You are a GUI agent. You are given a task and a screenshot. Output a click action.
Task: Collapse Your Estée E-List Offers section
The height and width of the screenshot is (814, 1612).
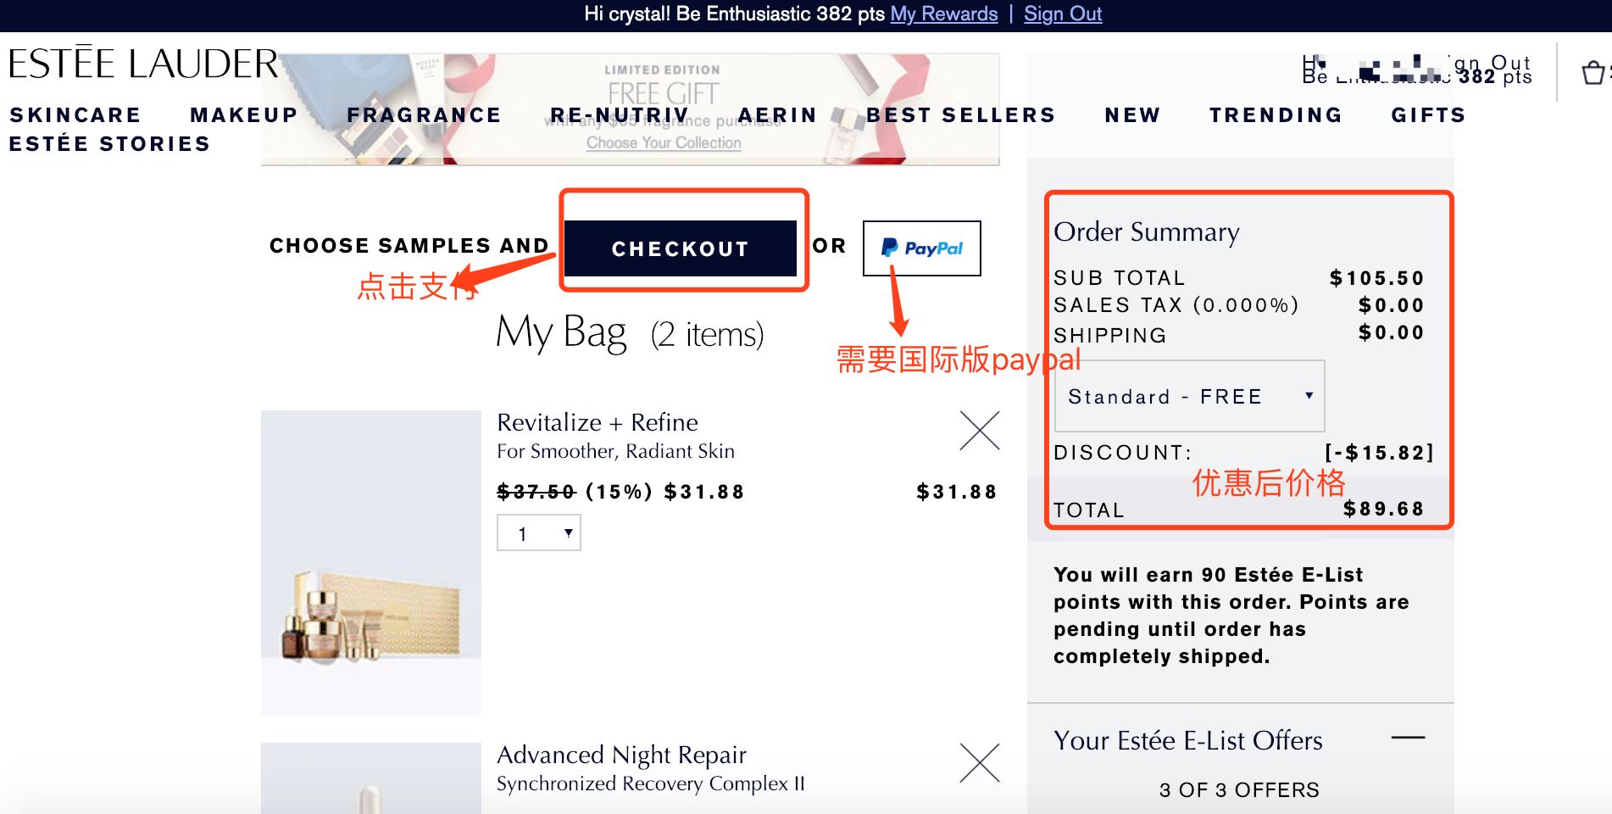(1408, 738)
